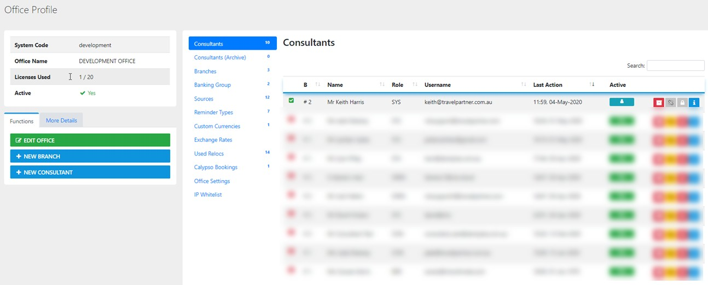This screenshot has height=285, width=708.
Task: Click the EDIT OFFICE button
Action: point(90,140)
